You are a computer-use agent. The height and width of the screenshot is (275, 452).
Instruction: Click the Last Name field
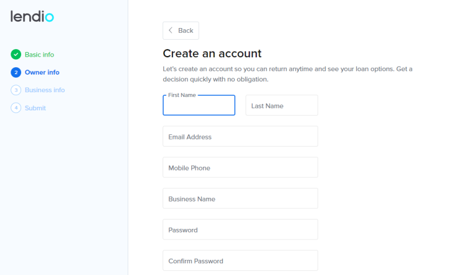[x=282, y=105]
